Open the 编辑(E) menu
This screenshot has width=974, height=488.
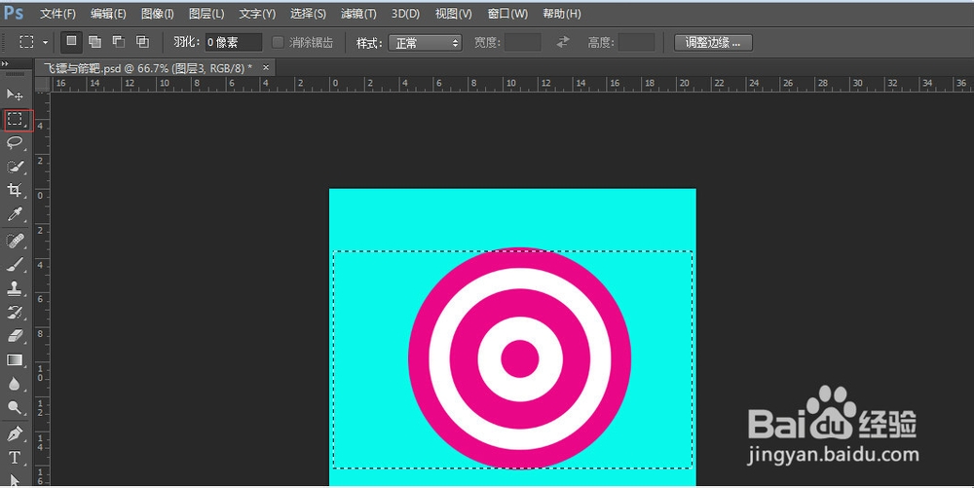[108, 14]
